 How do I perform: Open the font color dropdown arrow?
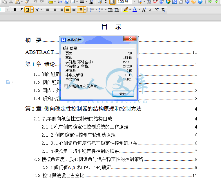[139, 10]
